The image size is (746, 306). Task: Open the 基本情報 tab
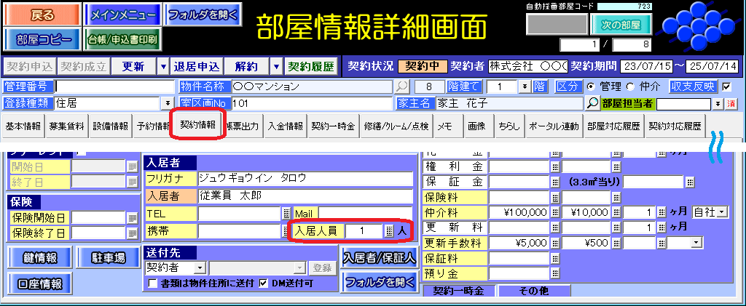click(x=23, y=126)
